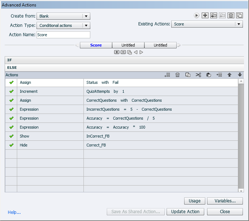Move the selected action row up
Image resolution: width=249 pixels, height=221 pixels.
tap(229, 75)
